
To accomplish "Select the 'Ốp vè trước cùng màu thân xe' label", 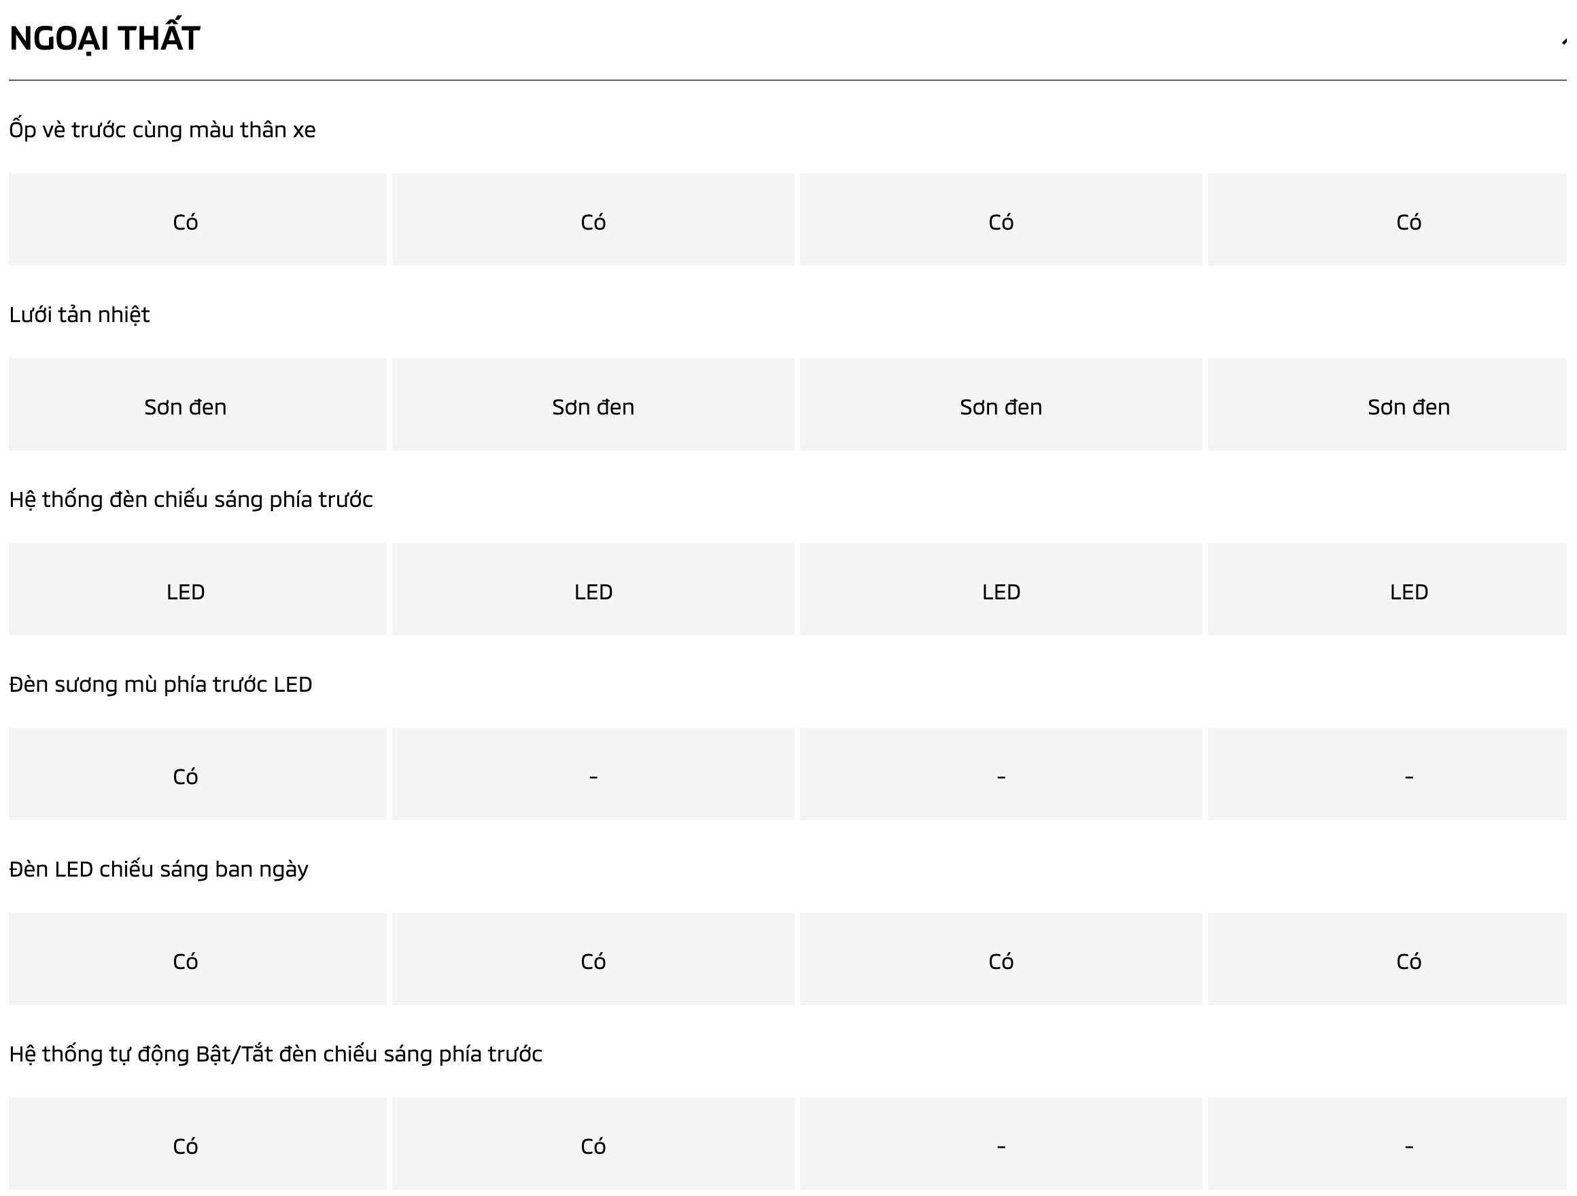I will (x=162, y=130).
